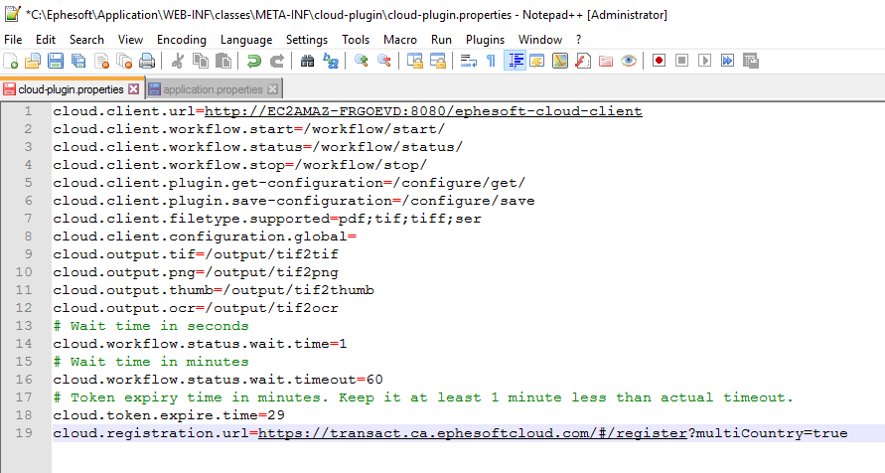Click the Playback macro icon

pos(704,61)
